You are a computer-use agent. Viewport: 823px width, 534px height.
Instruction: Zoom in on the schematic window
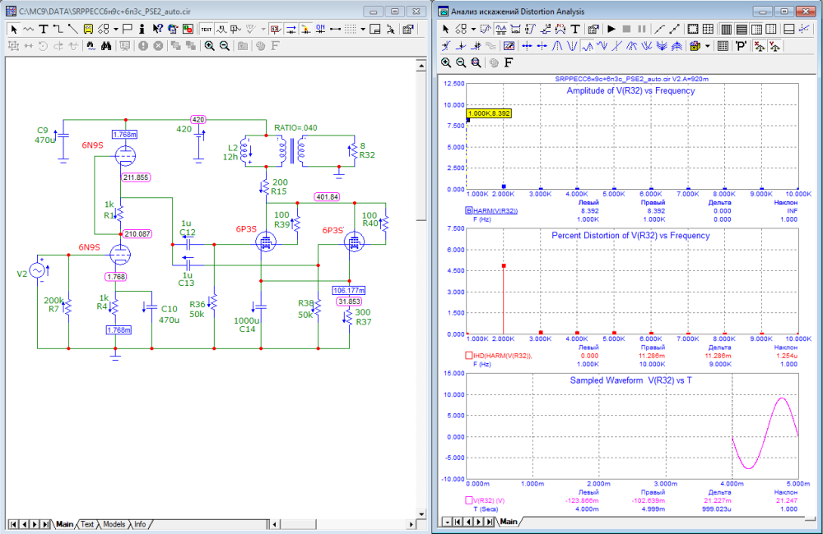coord(209,46)
